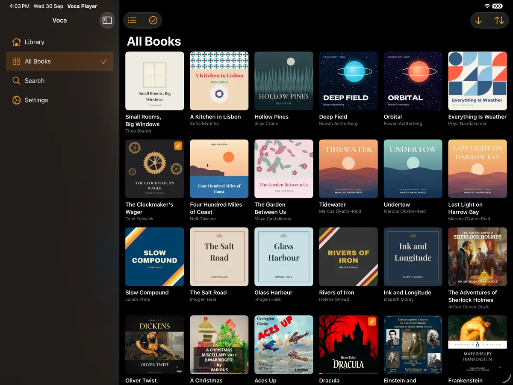Open Frankenstein cover
The image size is (513, 385).
click(x=478, y=345)
